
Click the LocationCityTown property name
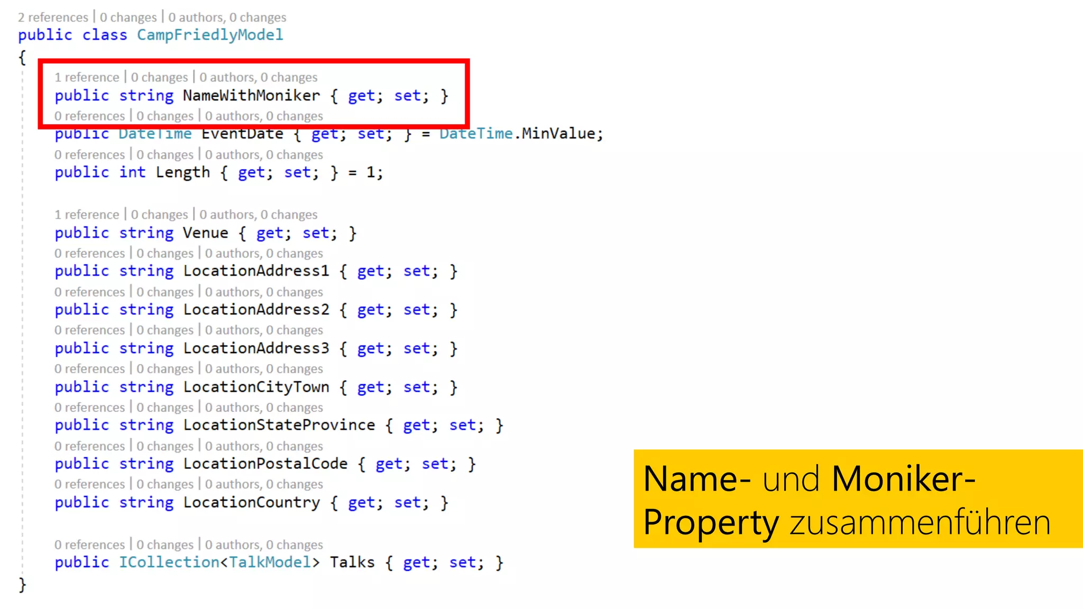pos(256,387)
